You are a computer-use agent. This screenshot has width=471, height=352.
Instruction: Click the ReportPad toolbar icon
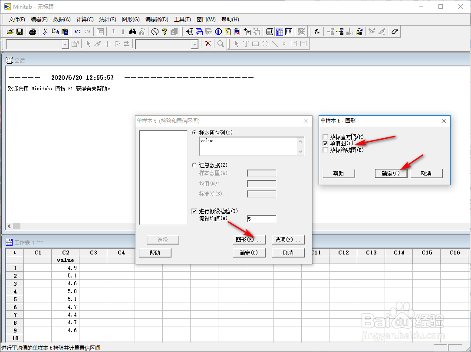coord(237,32)
